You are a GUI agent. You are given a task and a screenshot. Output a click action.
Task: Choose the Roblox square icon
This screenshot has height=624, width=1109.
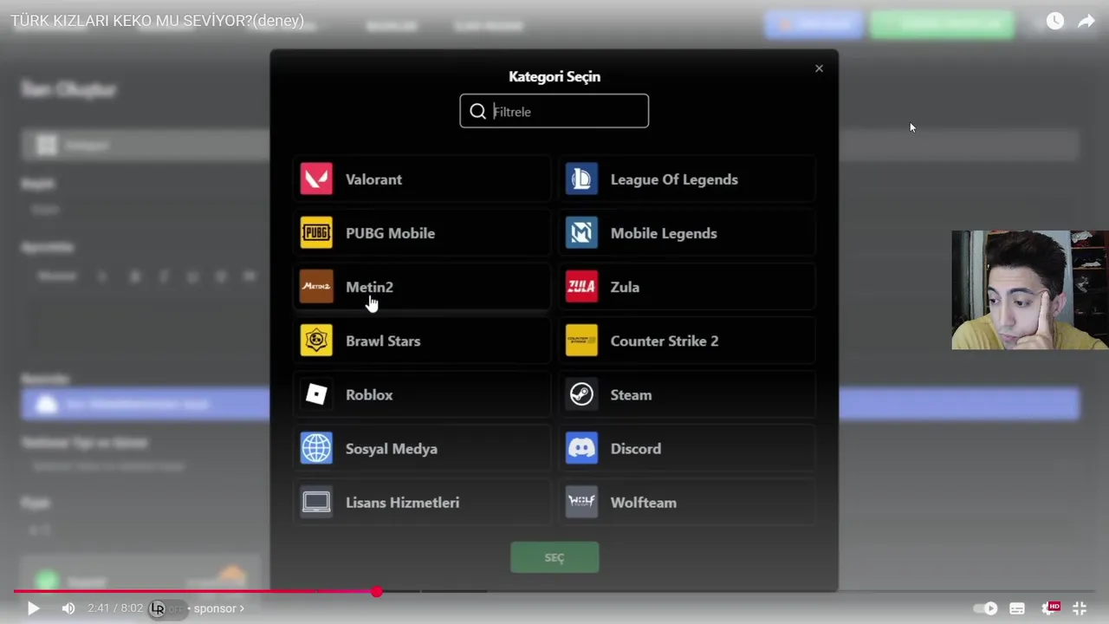[316, 394]
